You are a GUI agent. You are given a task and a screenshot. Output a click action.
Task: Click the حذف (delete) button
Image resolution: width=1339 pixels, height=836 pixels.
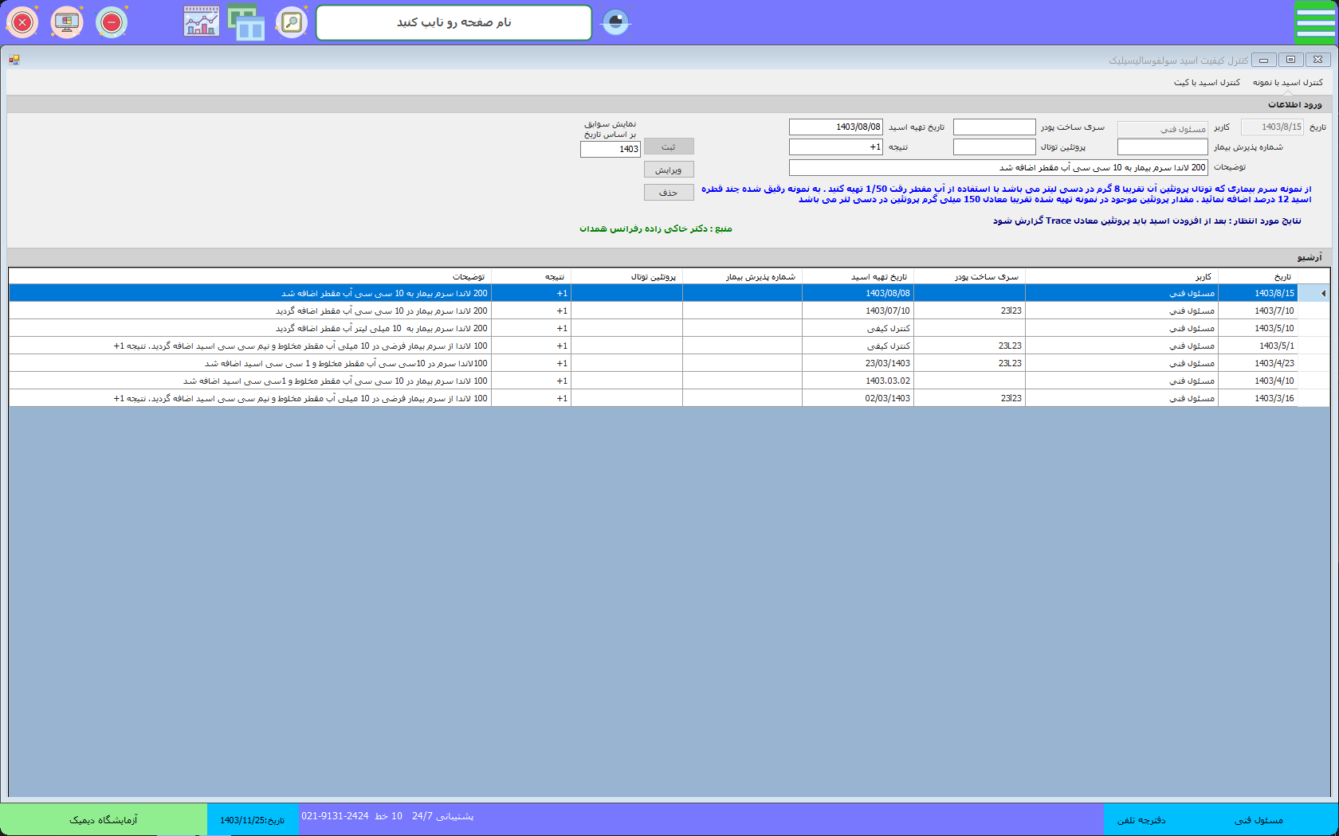coord(669,193)
